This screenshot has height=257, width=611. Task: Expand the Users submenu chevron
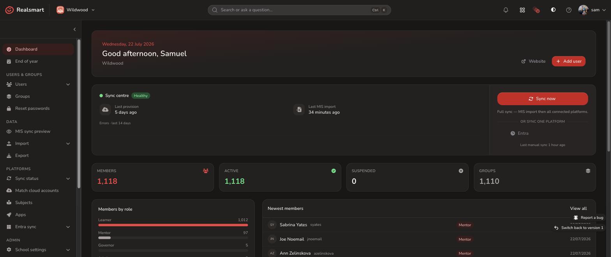point(68,84)
